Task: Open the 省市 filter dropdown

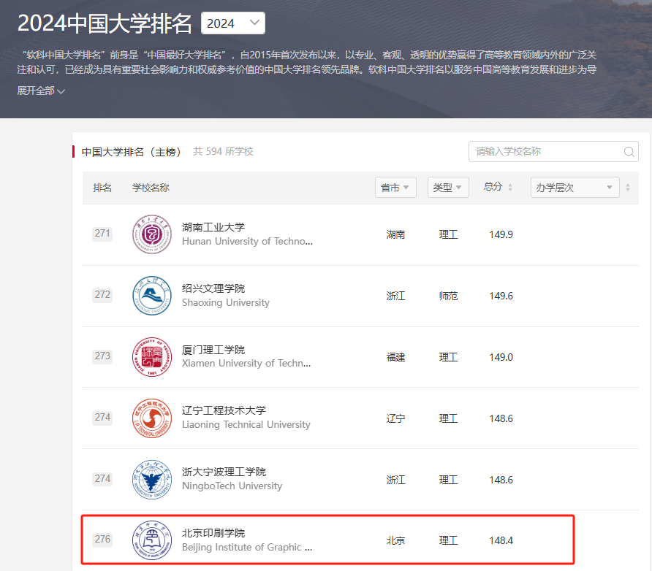Action: point(395,188)
